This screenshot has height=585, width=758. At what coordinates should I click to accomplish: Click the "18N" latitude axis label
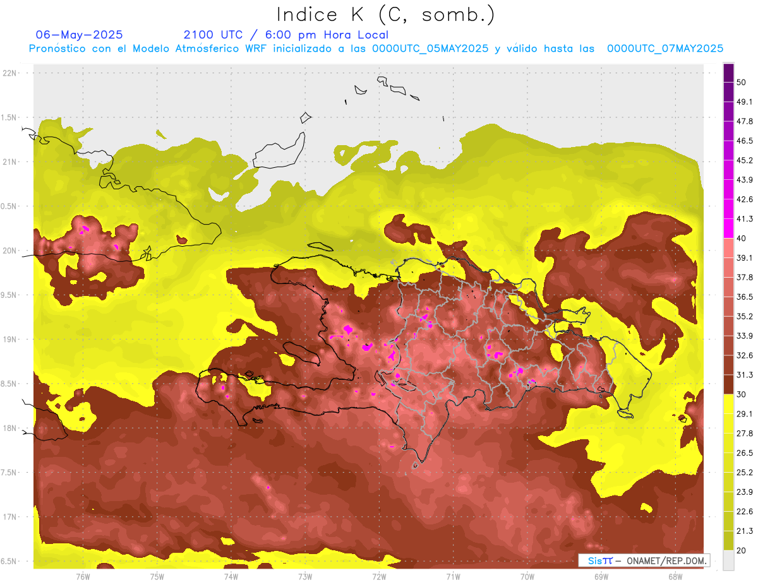click(x=11, y=428)
